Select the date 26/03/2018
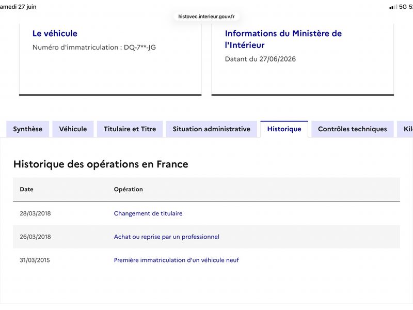 click(x=35, y=237)
